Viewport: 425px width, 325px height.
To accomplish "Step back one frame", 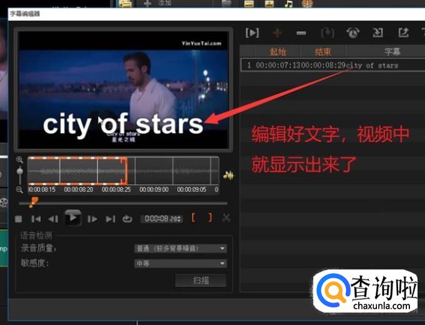I will (x=53, y=219).
